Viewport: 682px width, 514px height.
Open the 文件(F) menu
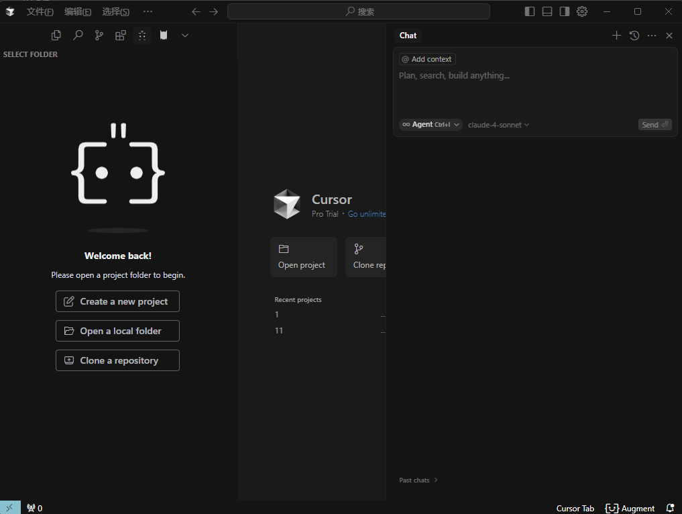[x=40, y=12]
